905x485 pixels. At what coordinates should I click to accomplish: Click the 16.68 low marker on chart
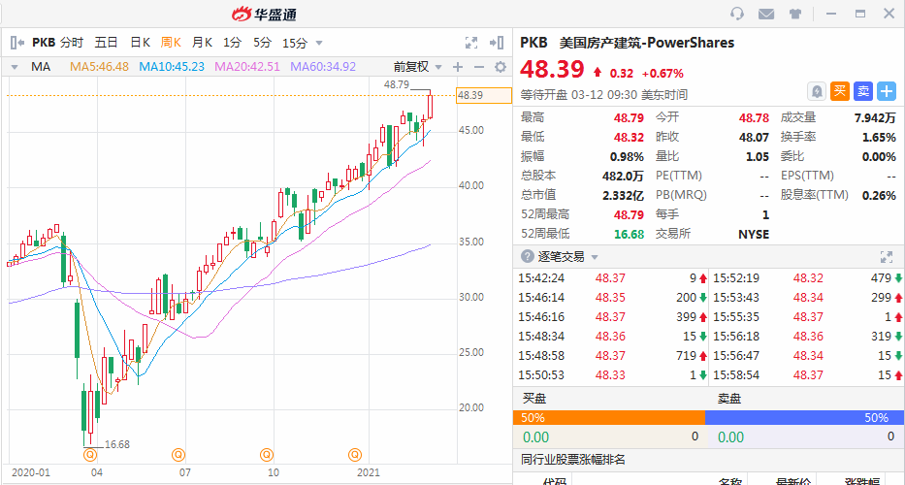[117, 444]
